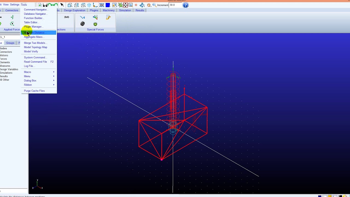Open Command Navigator from Tools menu
The width and height of the screenshot is (350, 197).
pos(39,10)
